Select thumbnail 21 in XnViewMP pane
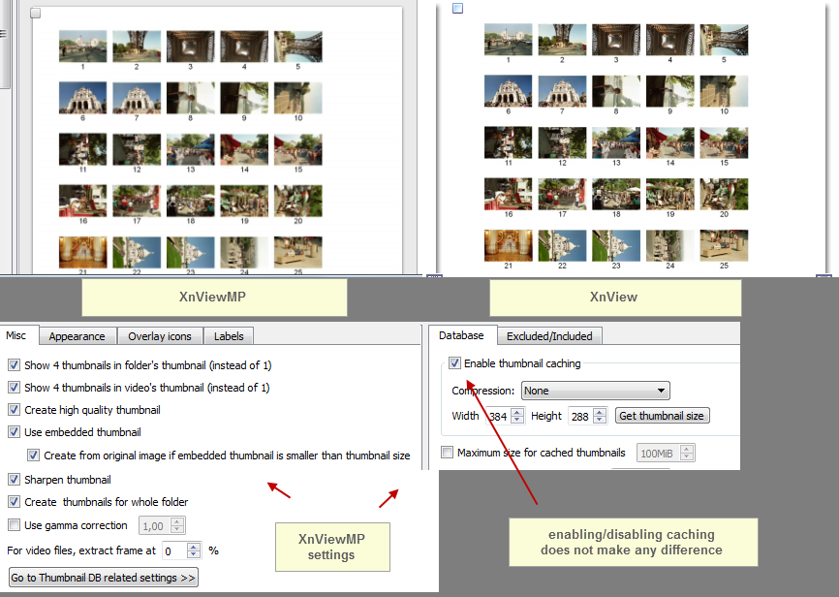 point(83,252)
